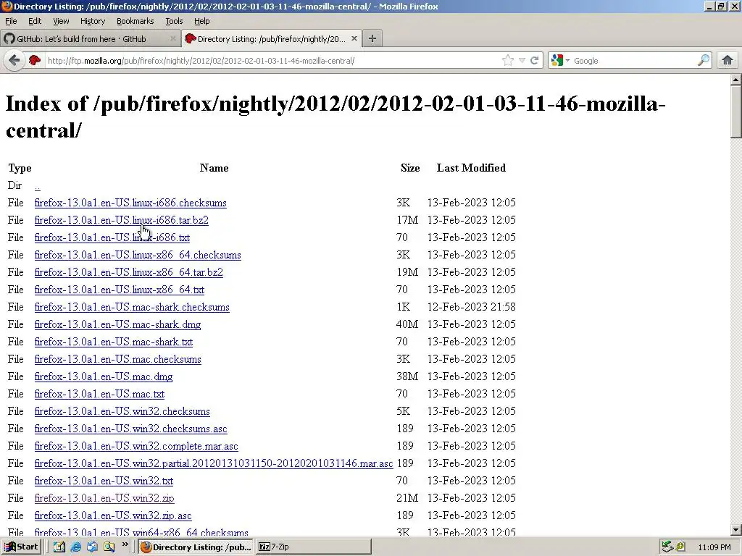Open win32.zip.asc signature link

pos(113,515)
